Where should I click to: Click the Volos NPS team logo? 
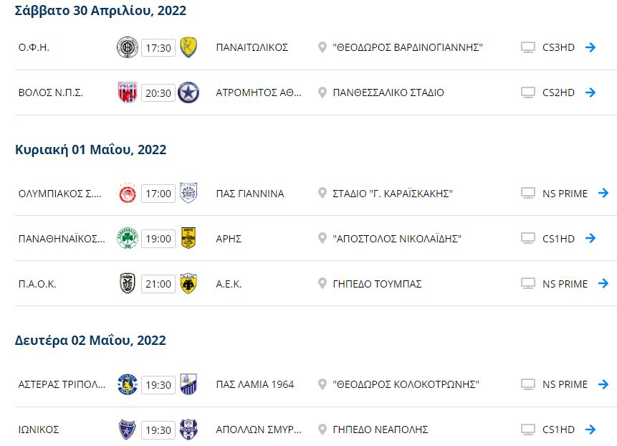pyautogui.click(x=127, y=92)
